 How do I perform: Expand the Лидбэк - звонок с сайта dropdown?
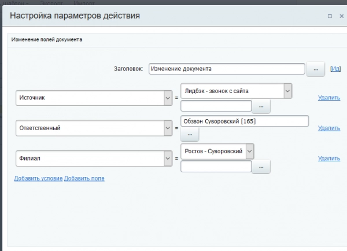pos(287,91)
